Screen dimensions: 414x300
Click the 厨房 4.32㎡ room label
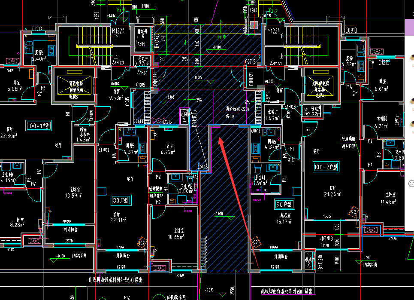(x=349, y=61)
